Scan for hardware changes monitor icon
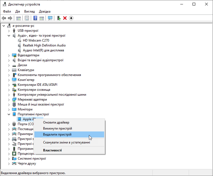The width and height of the screenshot is (213, 176). click(50, 18)
